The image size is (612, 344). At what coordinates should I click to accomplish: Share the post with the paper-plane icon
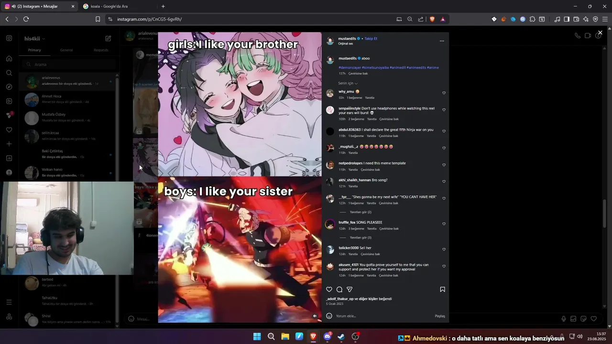(x=350, y=290)
